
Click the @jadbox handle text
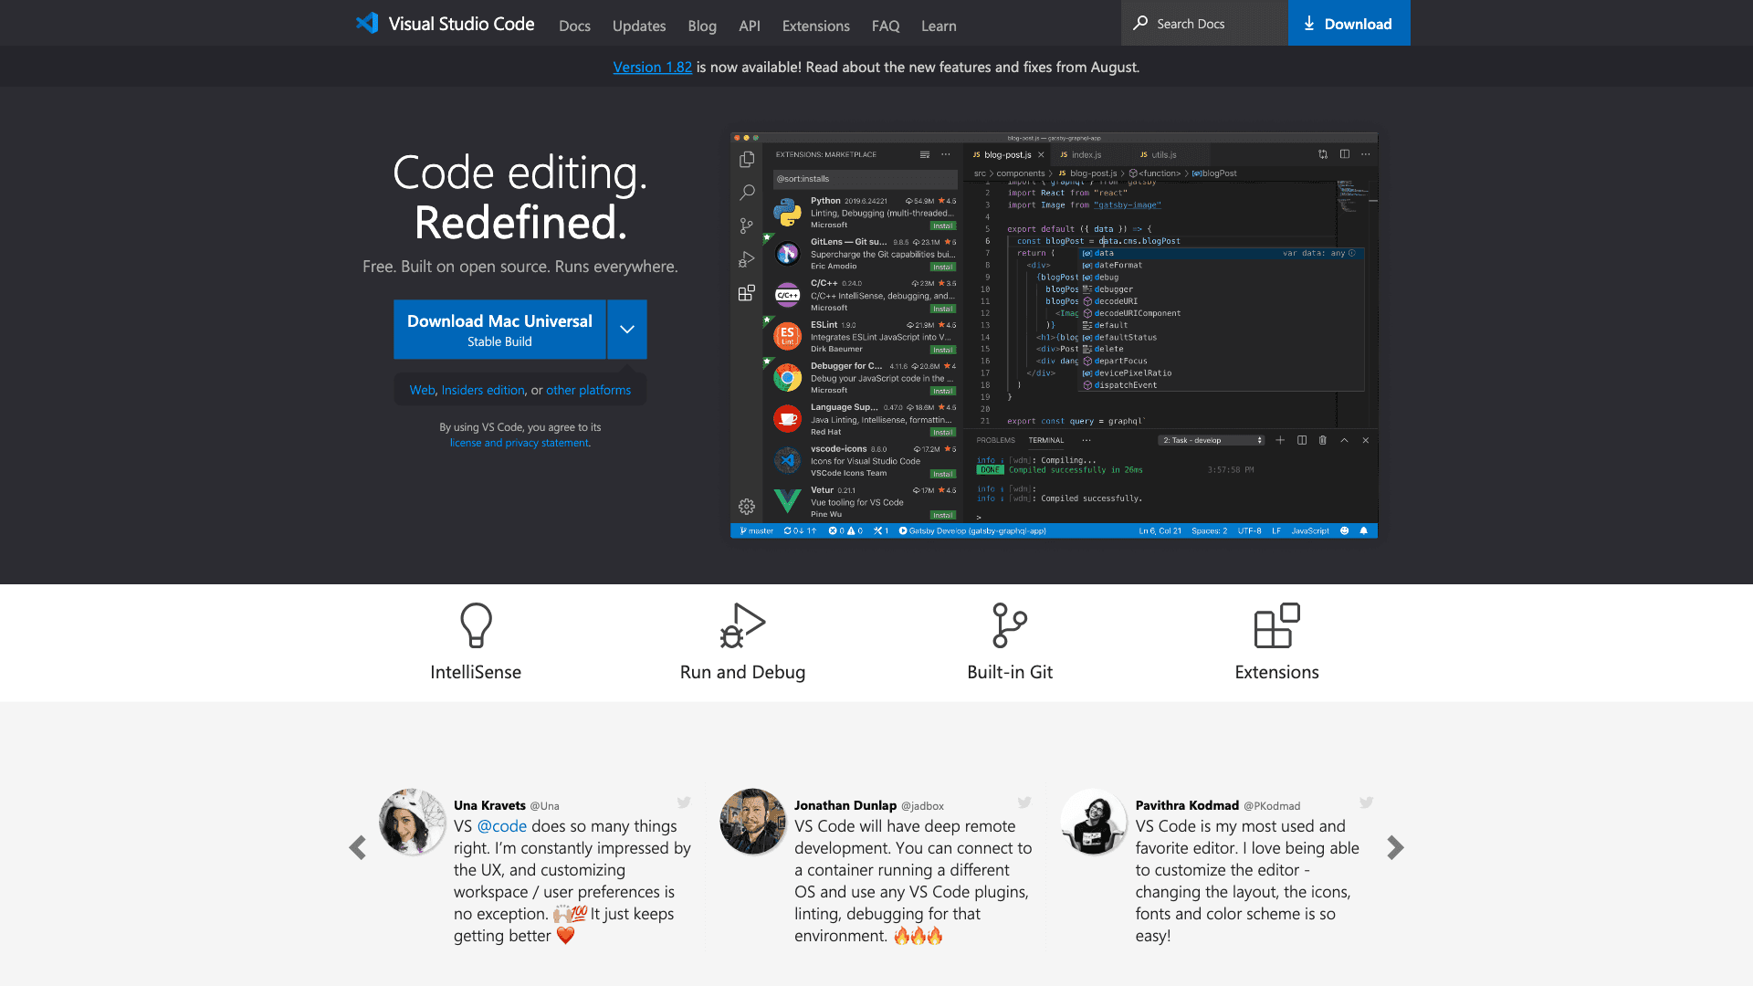click(x=922, y=806)
